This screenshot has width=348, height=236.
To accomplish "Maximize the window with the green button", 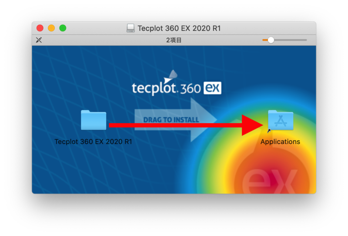I will click(x=63, y=28).
